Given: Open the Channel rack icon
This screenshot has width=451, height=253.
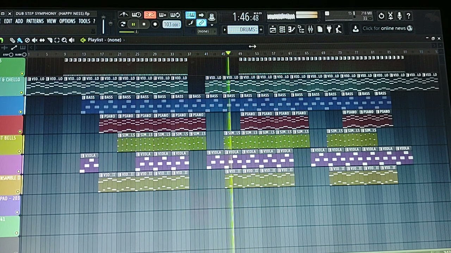Looking at the screenshot, I should point(282,30).
